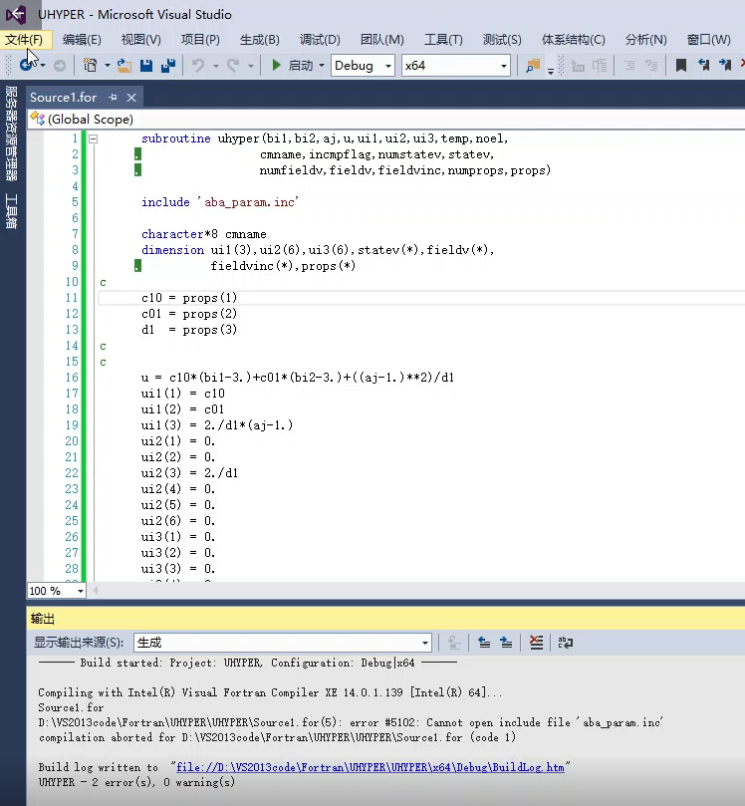The width and height of the screenshot is (745, 806).
Task: Click the Open File folder icon
Action: pyautogui.click(x=124, y=66)
